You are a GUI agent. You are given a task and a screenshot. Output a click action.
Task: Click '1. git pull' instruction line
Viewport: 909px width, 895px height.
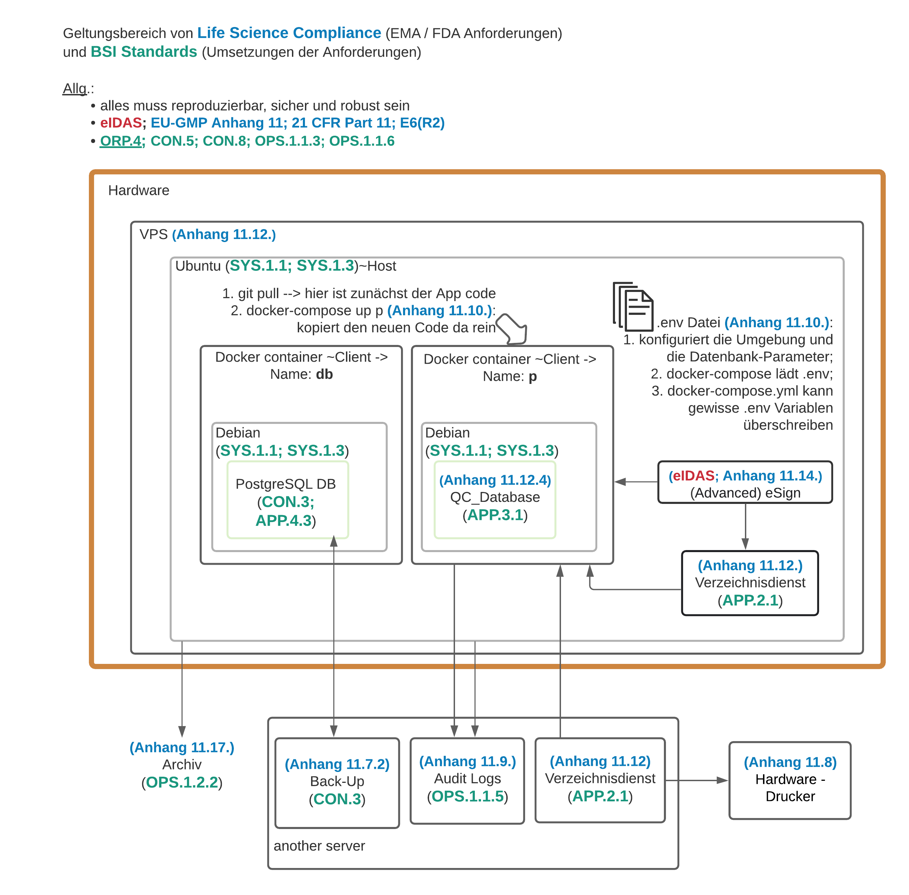(x=358, y=293)
